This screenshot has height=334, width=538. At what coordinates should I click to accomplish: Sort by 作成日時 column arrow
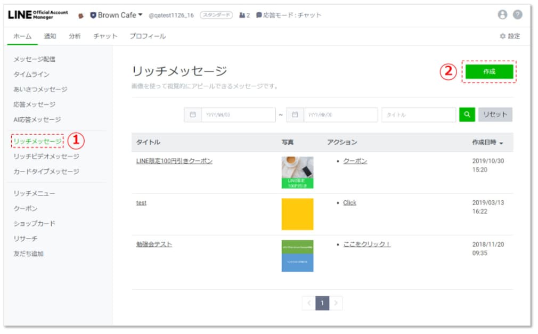click(501, 143)
